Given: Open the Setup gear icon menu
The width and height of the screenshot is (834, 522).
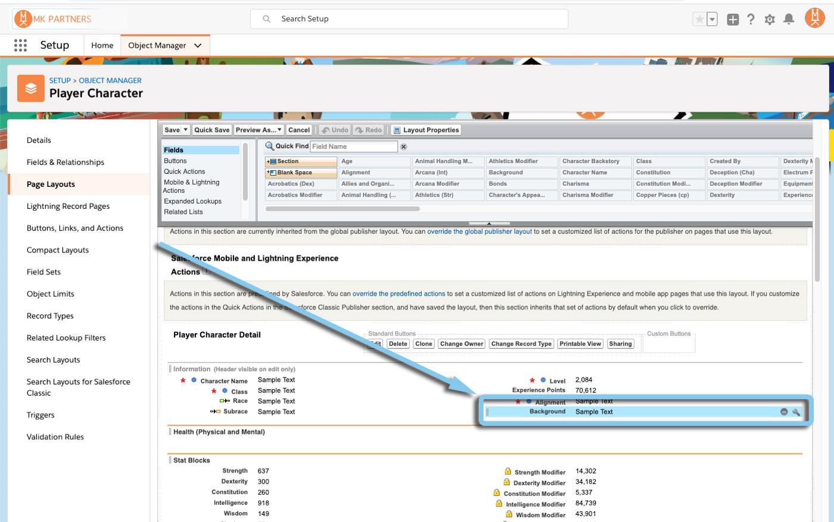Looking at the screenshot, I should pyautogui.click(x=770, y=20).
